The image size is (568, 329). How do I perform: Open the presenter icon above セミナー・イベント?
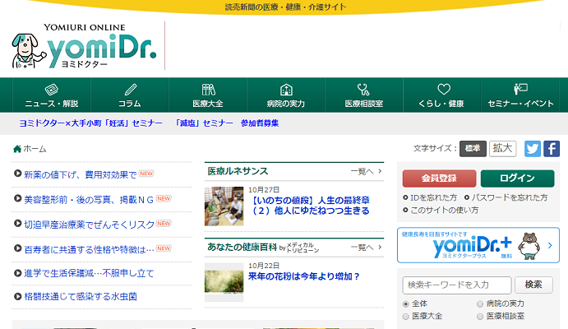[520, 89]
